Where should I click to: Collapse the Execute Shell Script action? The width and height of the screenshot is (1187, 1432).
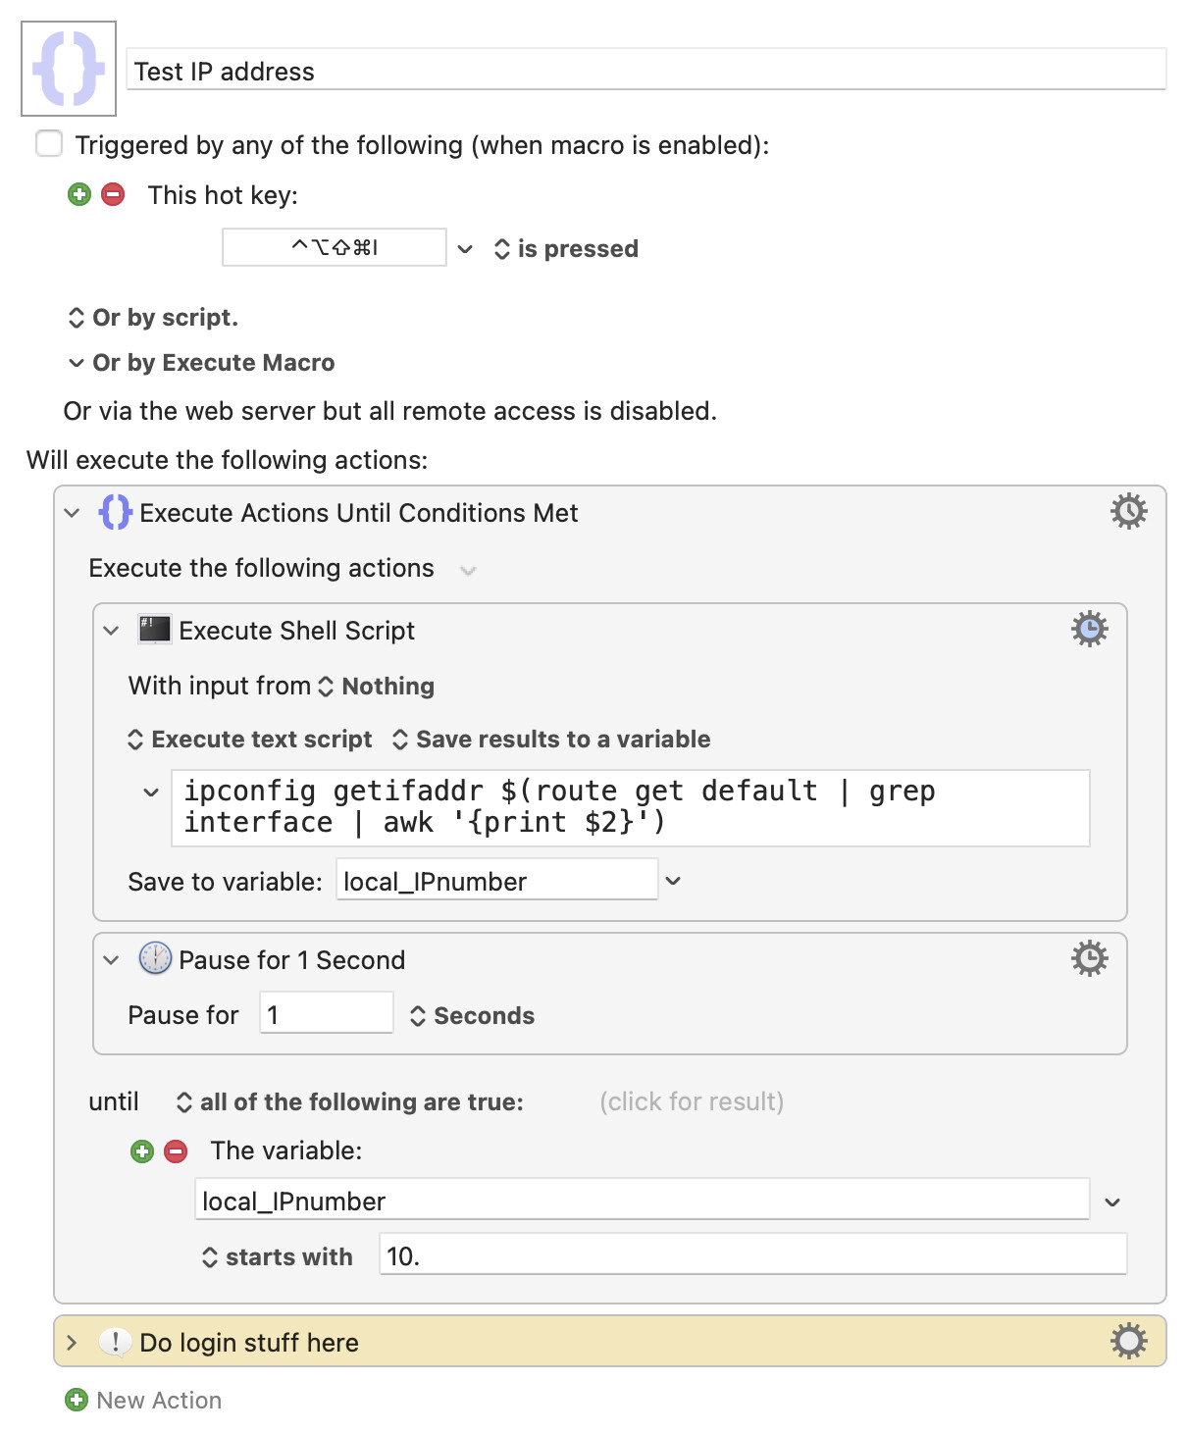(x=111, y=631)
